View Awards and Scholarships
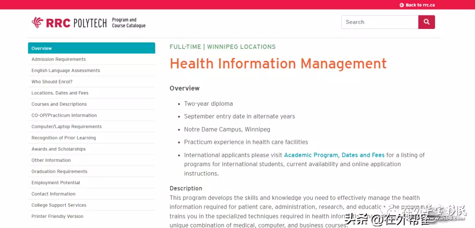 coord(58,149)
